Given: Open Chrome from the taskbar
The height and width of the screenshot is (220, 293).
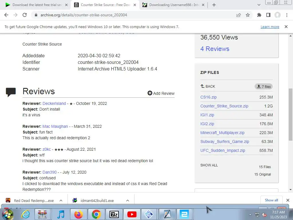Looking at the screenshot, I should 96,214.
